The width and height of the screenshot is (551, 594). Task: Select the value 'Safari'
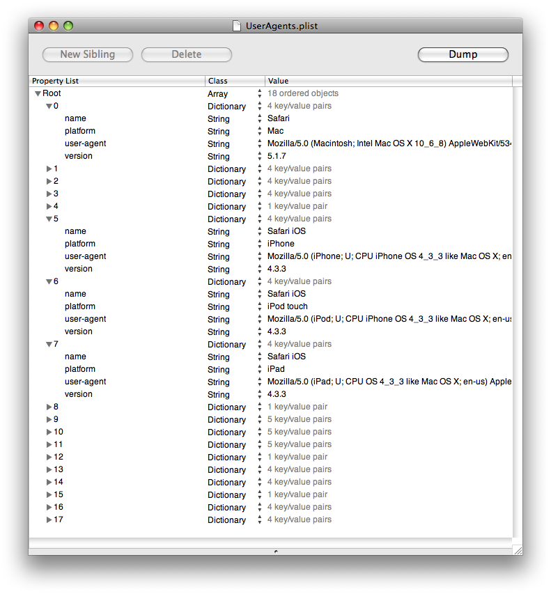coord(279,118)
